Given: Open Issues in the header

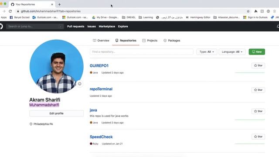Looking at the screenshot, I should 92,26.
